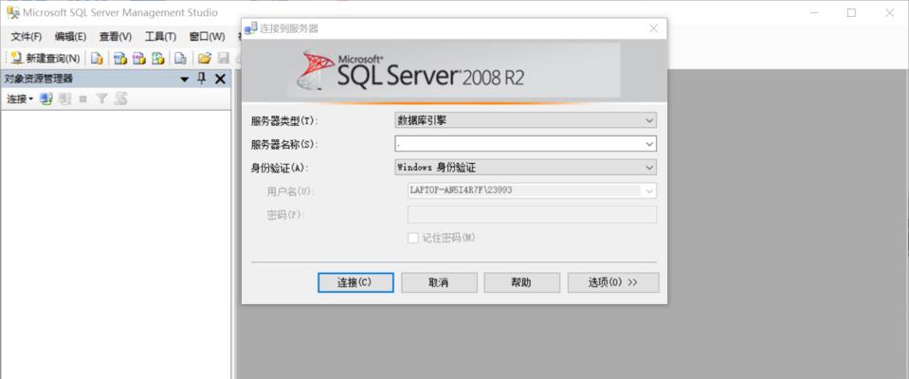Screen dimensions: 909x379
Task: Click the Analysis Services MDX Query icon
Action: tap(120, 58)
